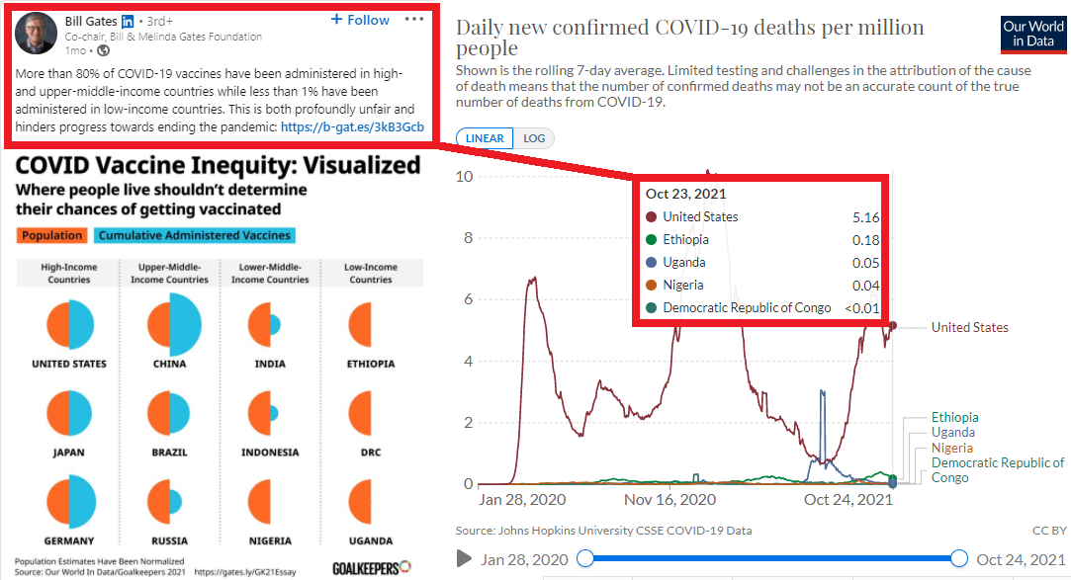Viewport: 1071px width, 580px height.
Task: Follow Bill Gates on LinkedIn
Action: [360, 20]
